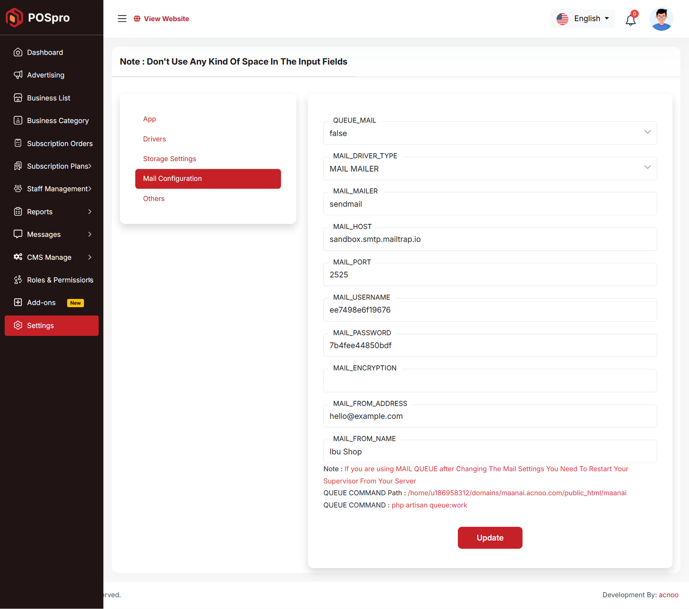Open the English language selector
Screen dimensions: 689x609
pyautogui.click(x=583, y=19)
